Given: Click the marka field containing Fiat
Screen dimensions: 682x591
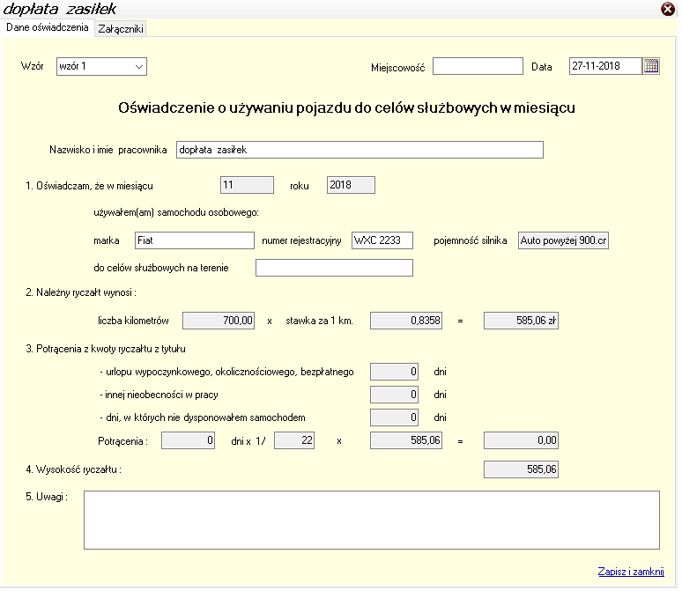Looking at the screenshot, I should [195, 240].
